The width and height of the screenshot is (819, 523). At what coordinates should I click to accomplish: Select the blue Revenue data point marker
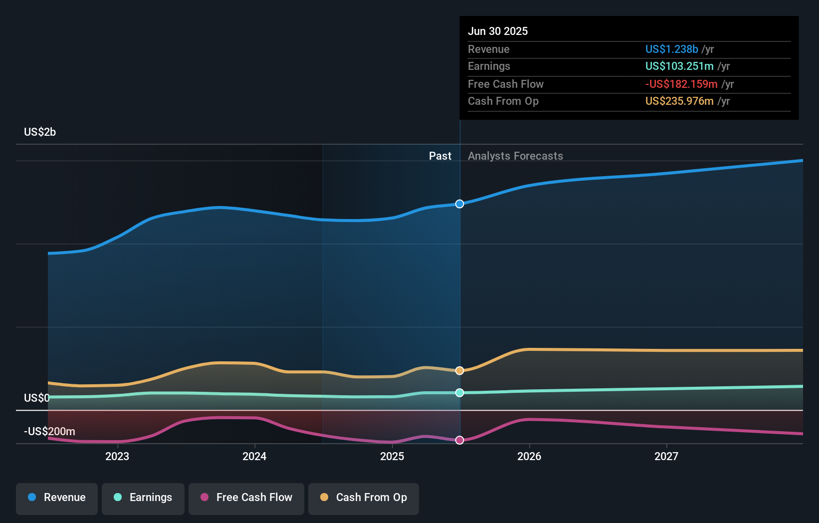coord(459,204)
